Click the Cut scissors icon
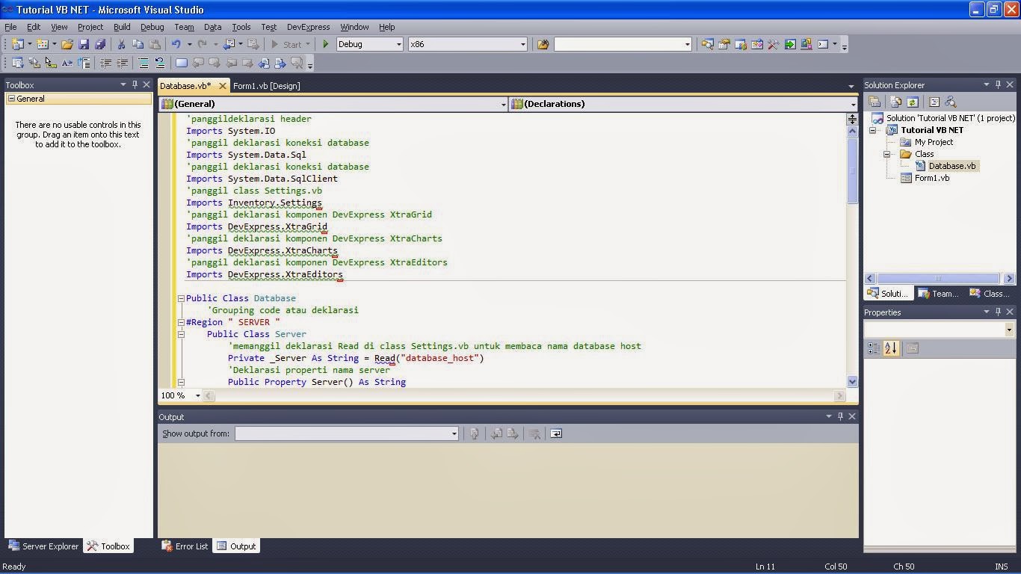Viewport: 1021px width, 574px height. point(121,45)
